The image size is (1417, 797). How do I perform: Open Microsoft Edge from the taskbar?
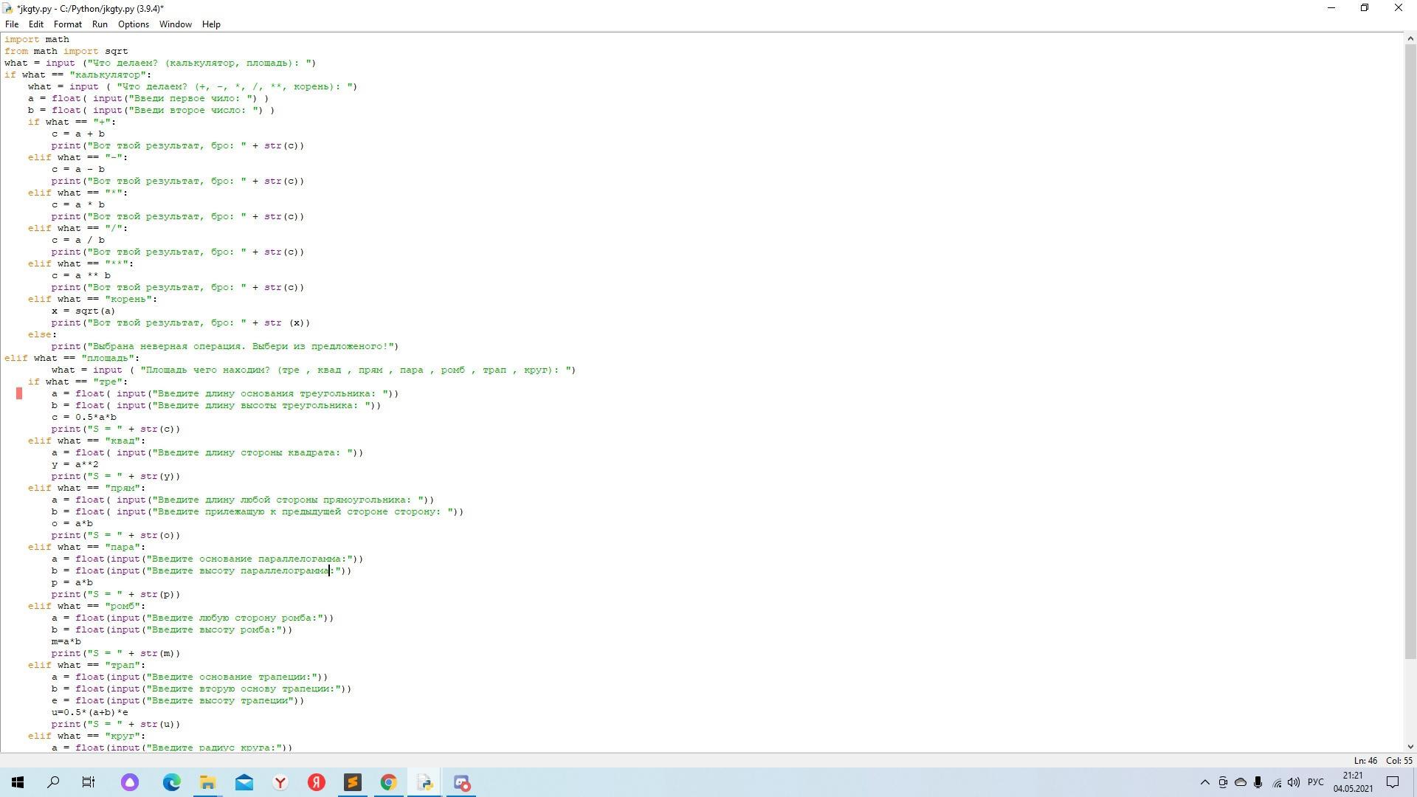[x=171, y=782]
